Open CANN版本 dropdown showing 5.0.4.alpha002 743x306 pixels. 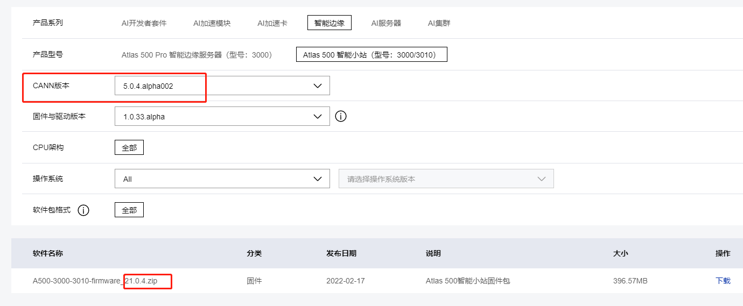[x=222, y=86]
